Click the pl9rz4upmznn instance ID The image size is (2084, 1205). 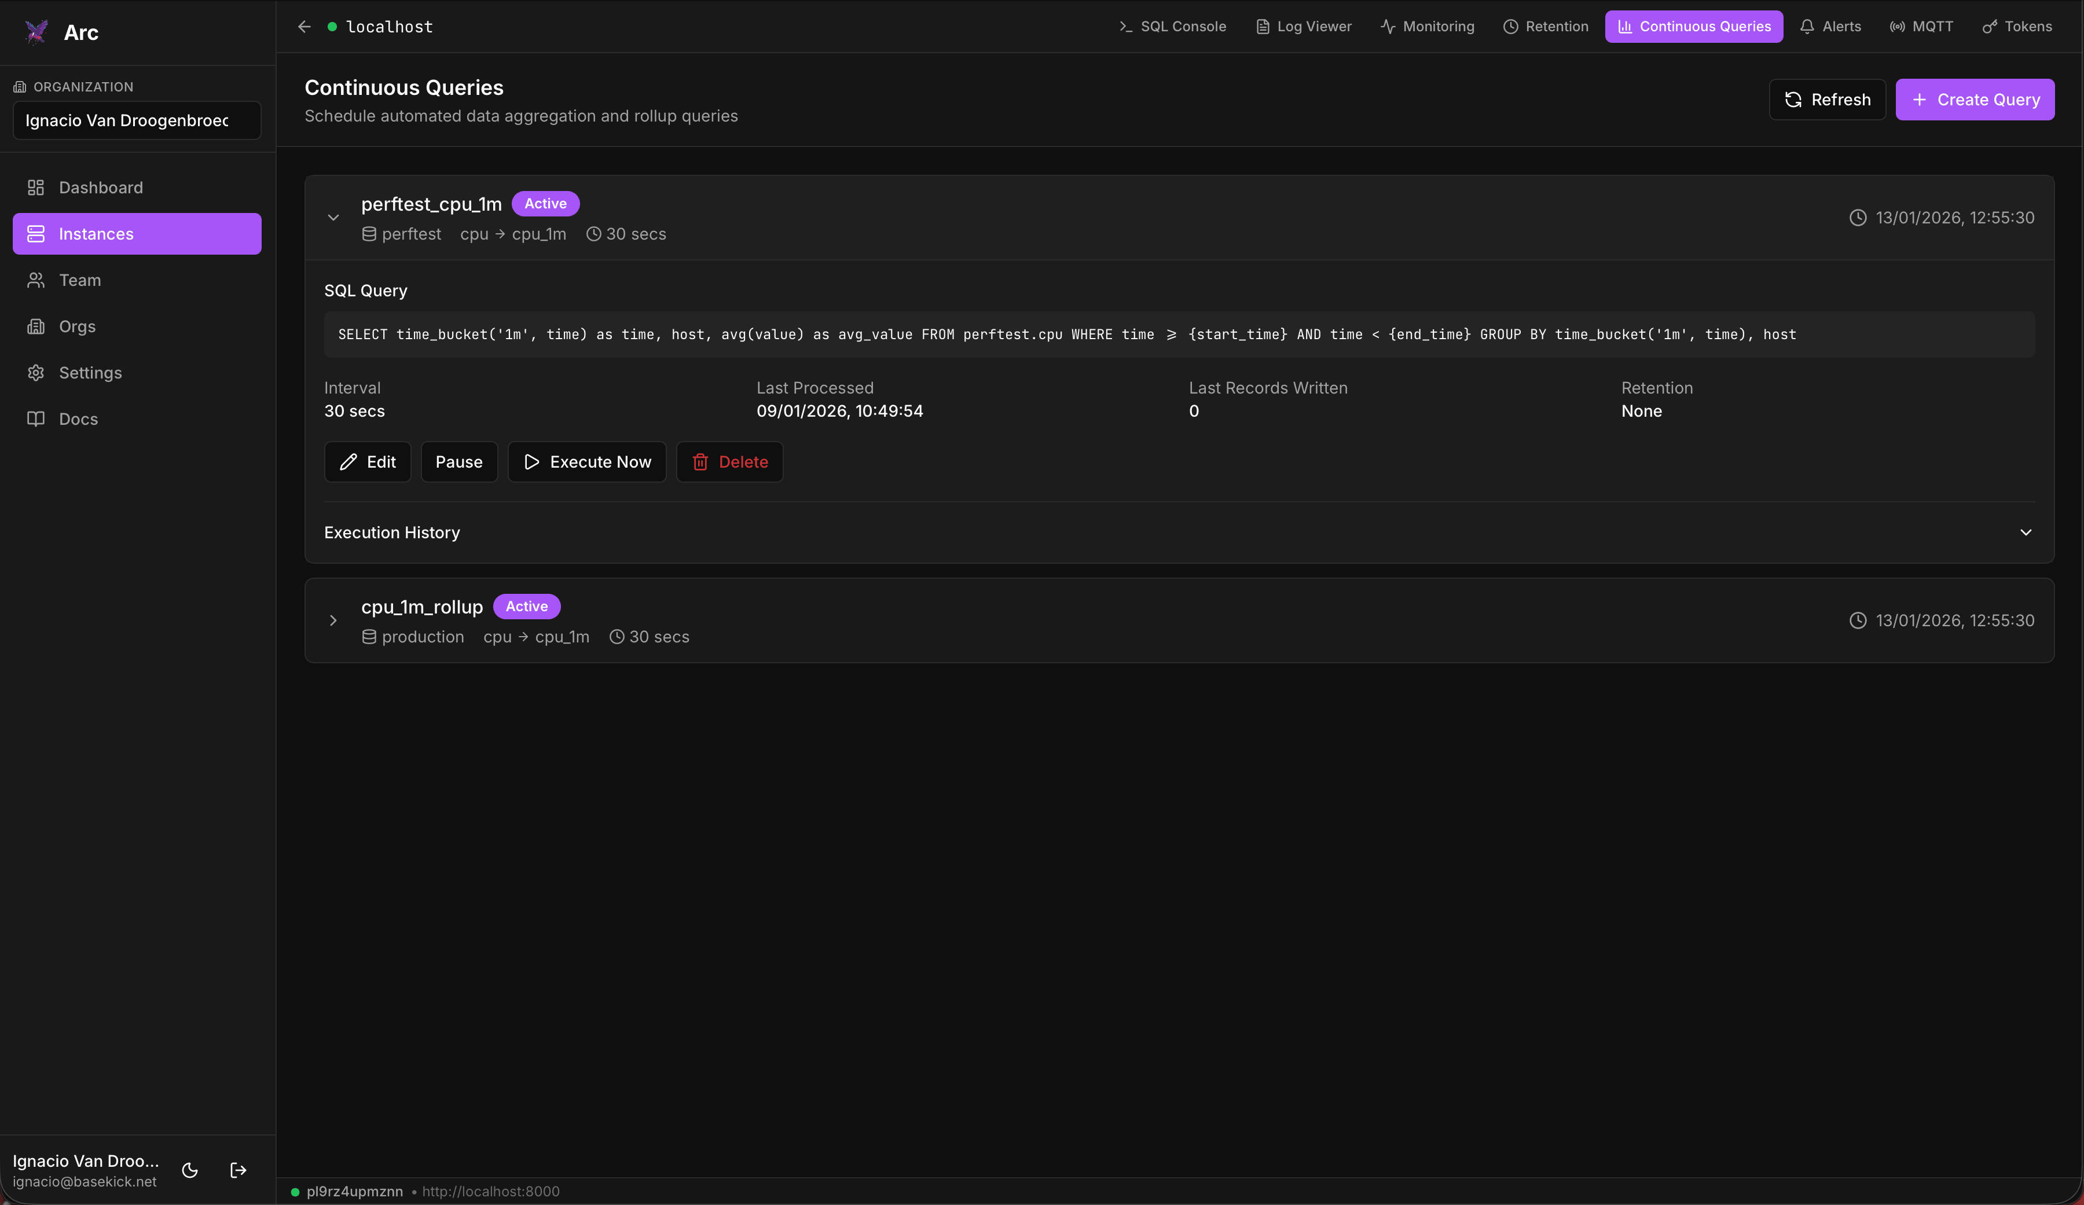[355, 1192]
